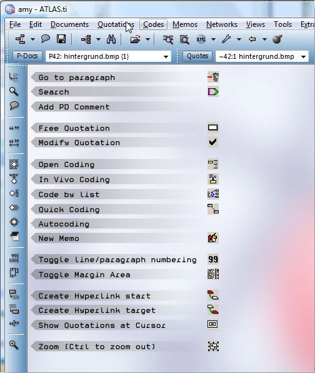This screenshot has width=315, height=373.
Task: Click Create Hyperlink start in left sidebar
Action: [14, 295]
